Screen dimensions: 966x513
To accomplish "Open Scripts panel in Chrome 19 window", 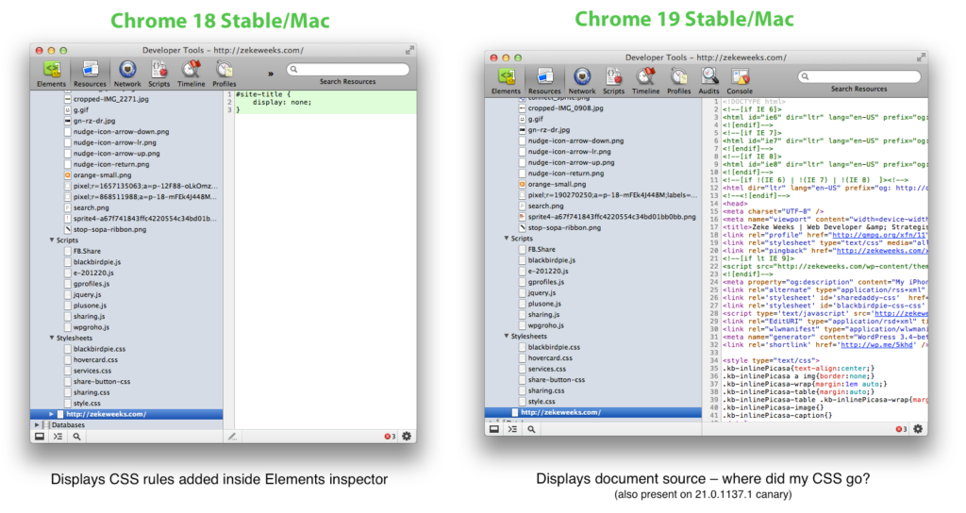I will (x=613, y=81).
